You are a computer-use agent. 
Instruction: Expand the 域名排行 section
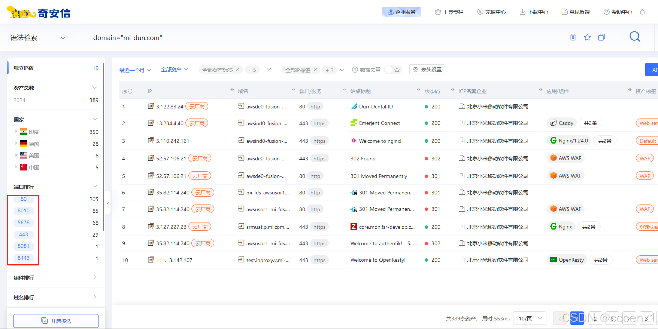(95, 297)
